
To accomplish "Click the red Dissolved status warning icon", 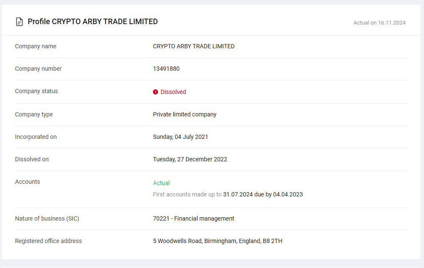I will tap(155, 92).
